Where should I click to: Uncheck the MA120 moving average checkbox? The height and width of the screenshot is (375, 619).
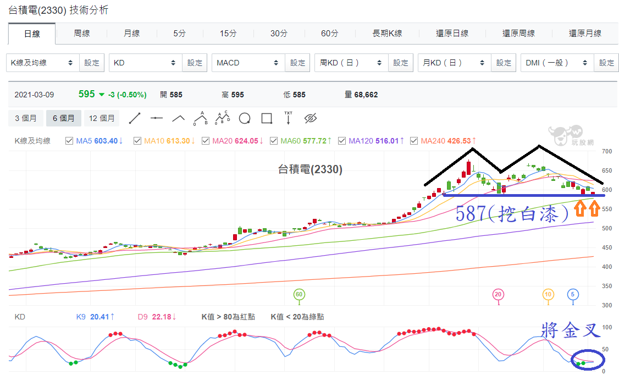tap(342, 141)
